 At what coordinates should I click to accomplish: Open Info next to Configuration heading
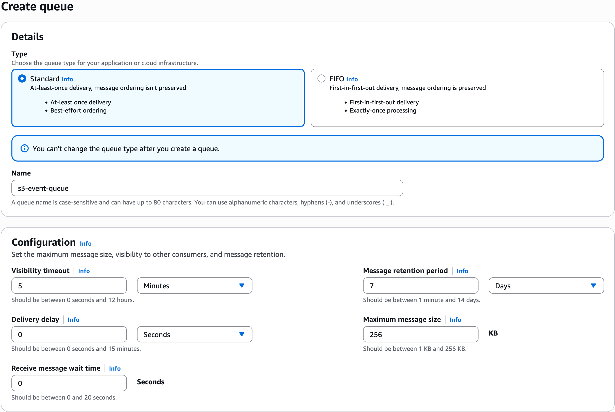point(86,244)
